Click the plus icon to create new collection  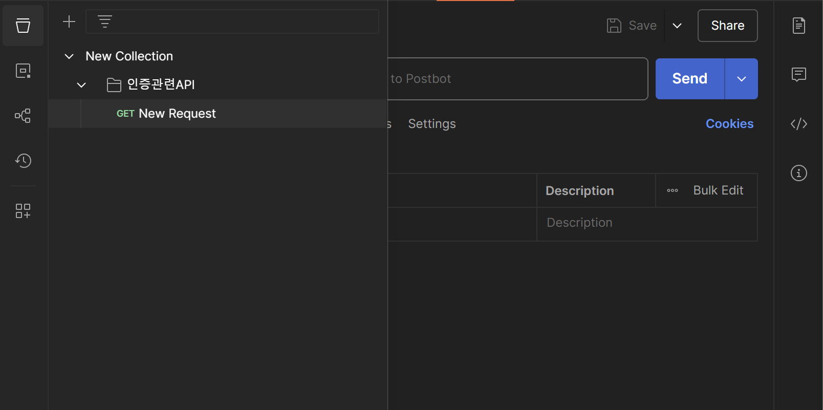[x=69, y=21]
